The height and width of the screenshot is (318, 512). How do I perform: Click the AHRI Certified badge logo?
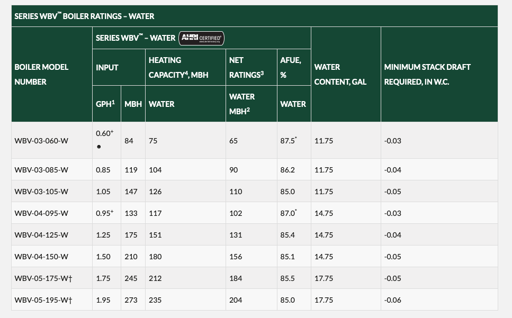pyautogui.click(x=202, y=38)
